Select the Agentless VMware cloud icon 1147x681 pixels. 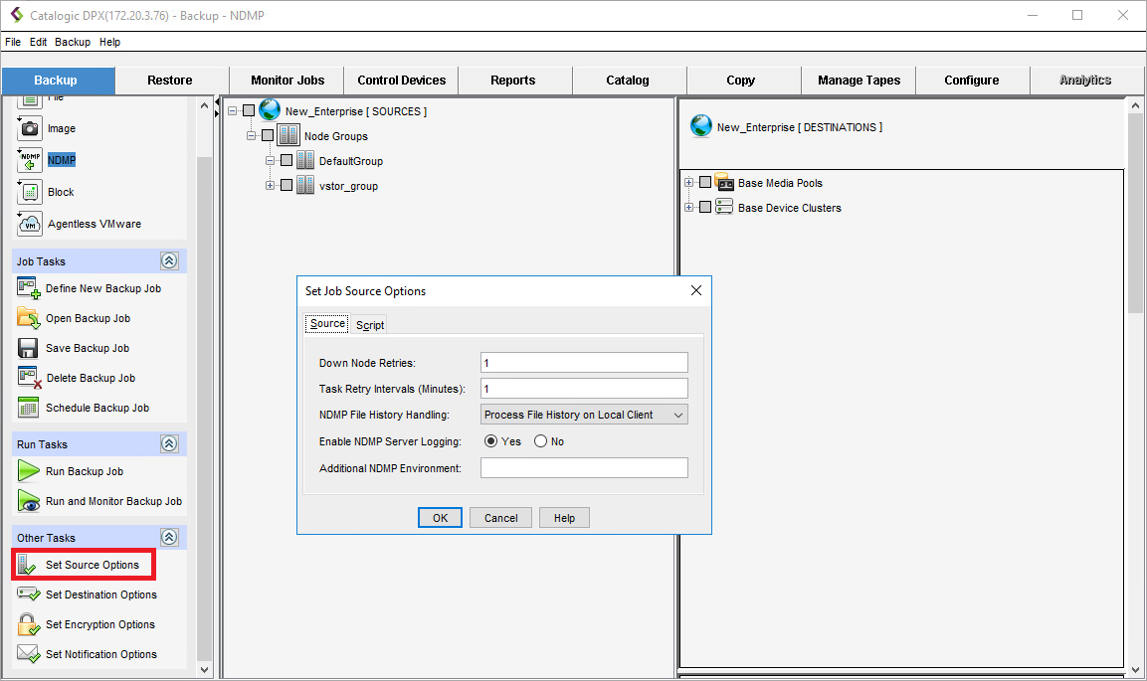tap(30, 224)
